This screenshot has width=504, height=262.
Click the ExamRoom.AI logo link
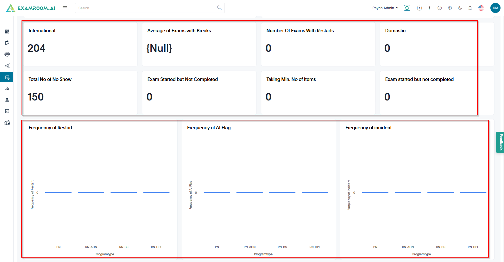[31, 8]
